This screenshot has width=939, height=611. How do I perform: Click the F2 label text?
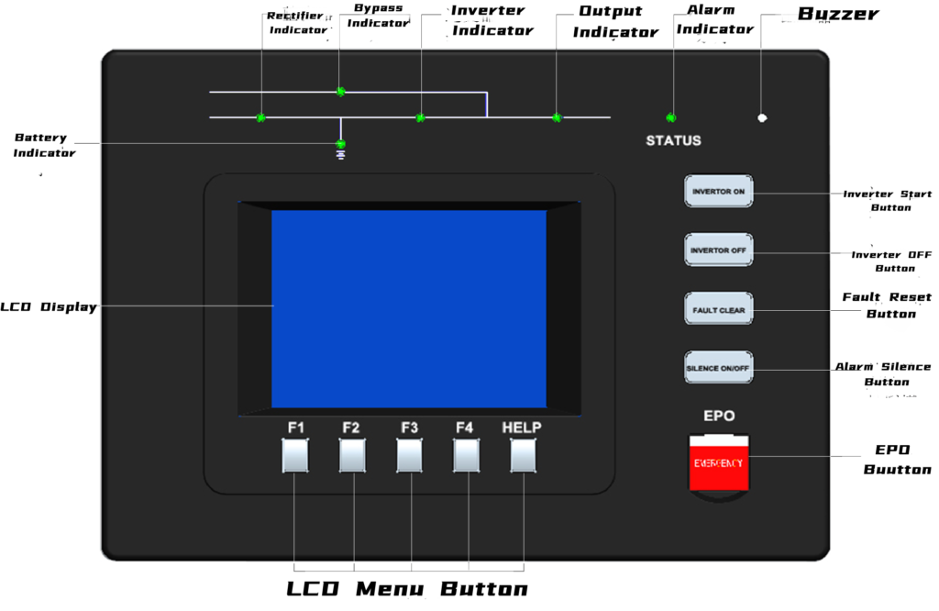tap(351, 428)
